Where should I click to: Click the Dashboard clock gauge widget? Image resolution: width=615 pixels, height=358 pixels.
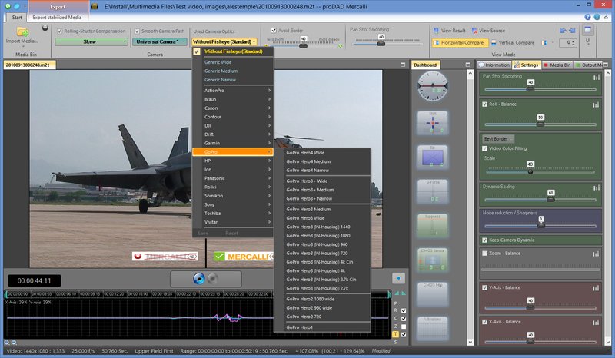pyautogui.click(x=433, y=86)
